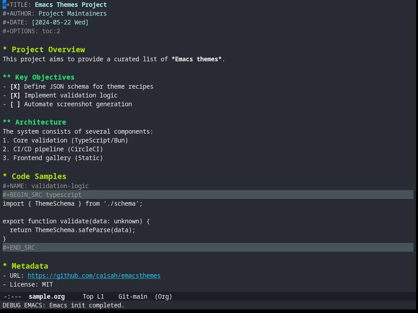Click the sample.org buffer name in mode line
Screen dimensions: 418x313
click(x=47, y=296)
